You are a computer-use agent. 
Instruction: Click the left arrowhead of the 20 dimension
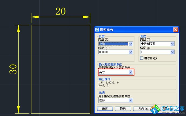pyautogui.click(x=34, y=17)
